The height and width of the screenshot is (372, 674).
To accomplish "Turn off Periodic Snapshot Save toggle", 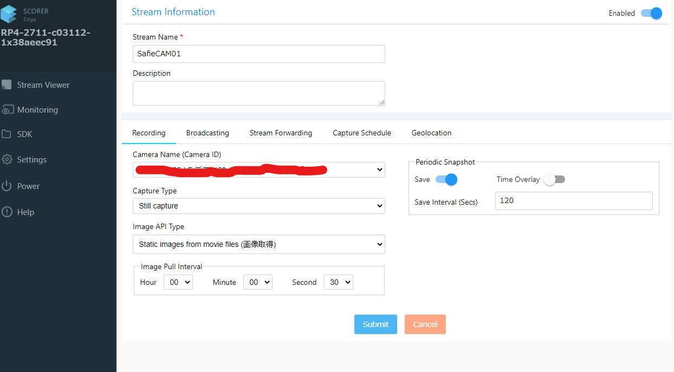I will coord(446,179).
